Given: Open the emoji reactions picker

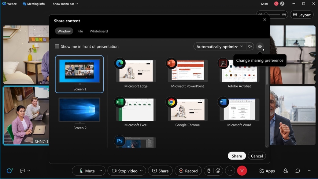Looking at the screenshot, I should click(218, 171).
